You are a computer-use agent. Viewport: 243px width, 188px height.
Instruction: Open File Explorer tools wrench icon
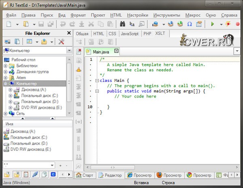(62, 41)
